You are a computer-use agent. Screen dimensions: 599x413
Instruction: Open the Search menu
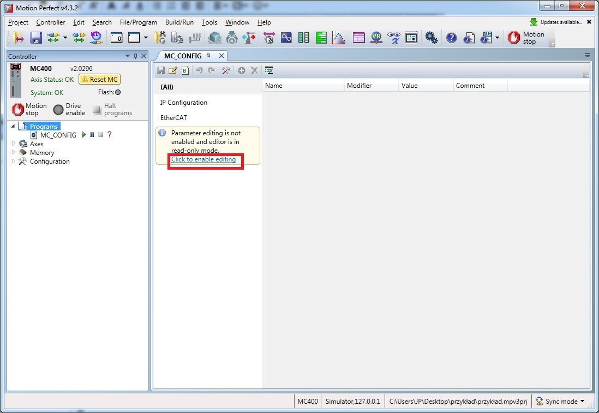102,22
